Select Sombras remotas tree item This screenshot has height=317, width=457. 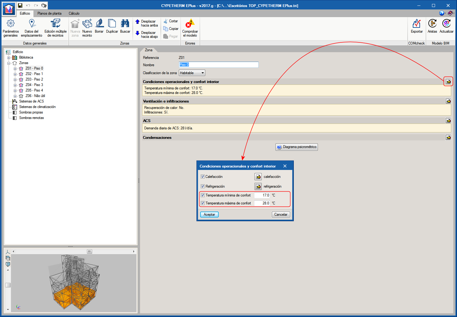(31, 118)
